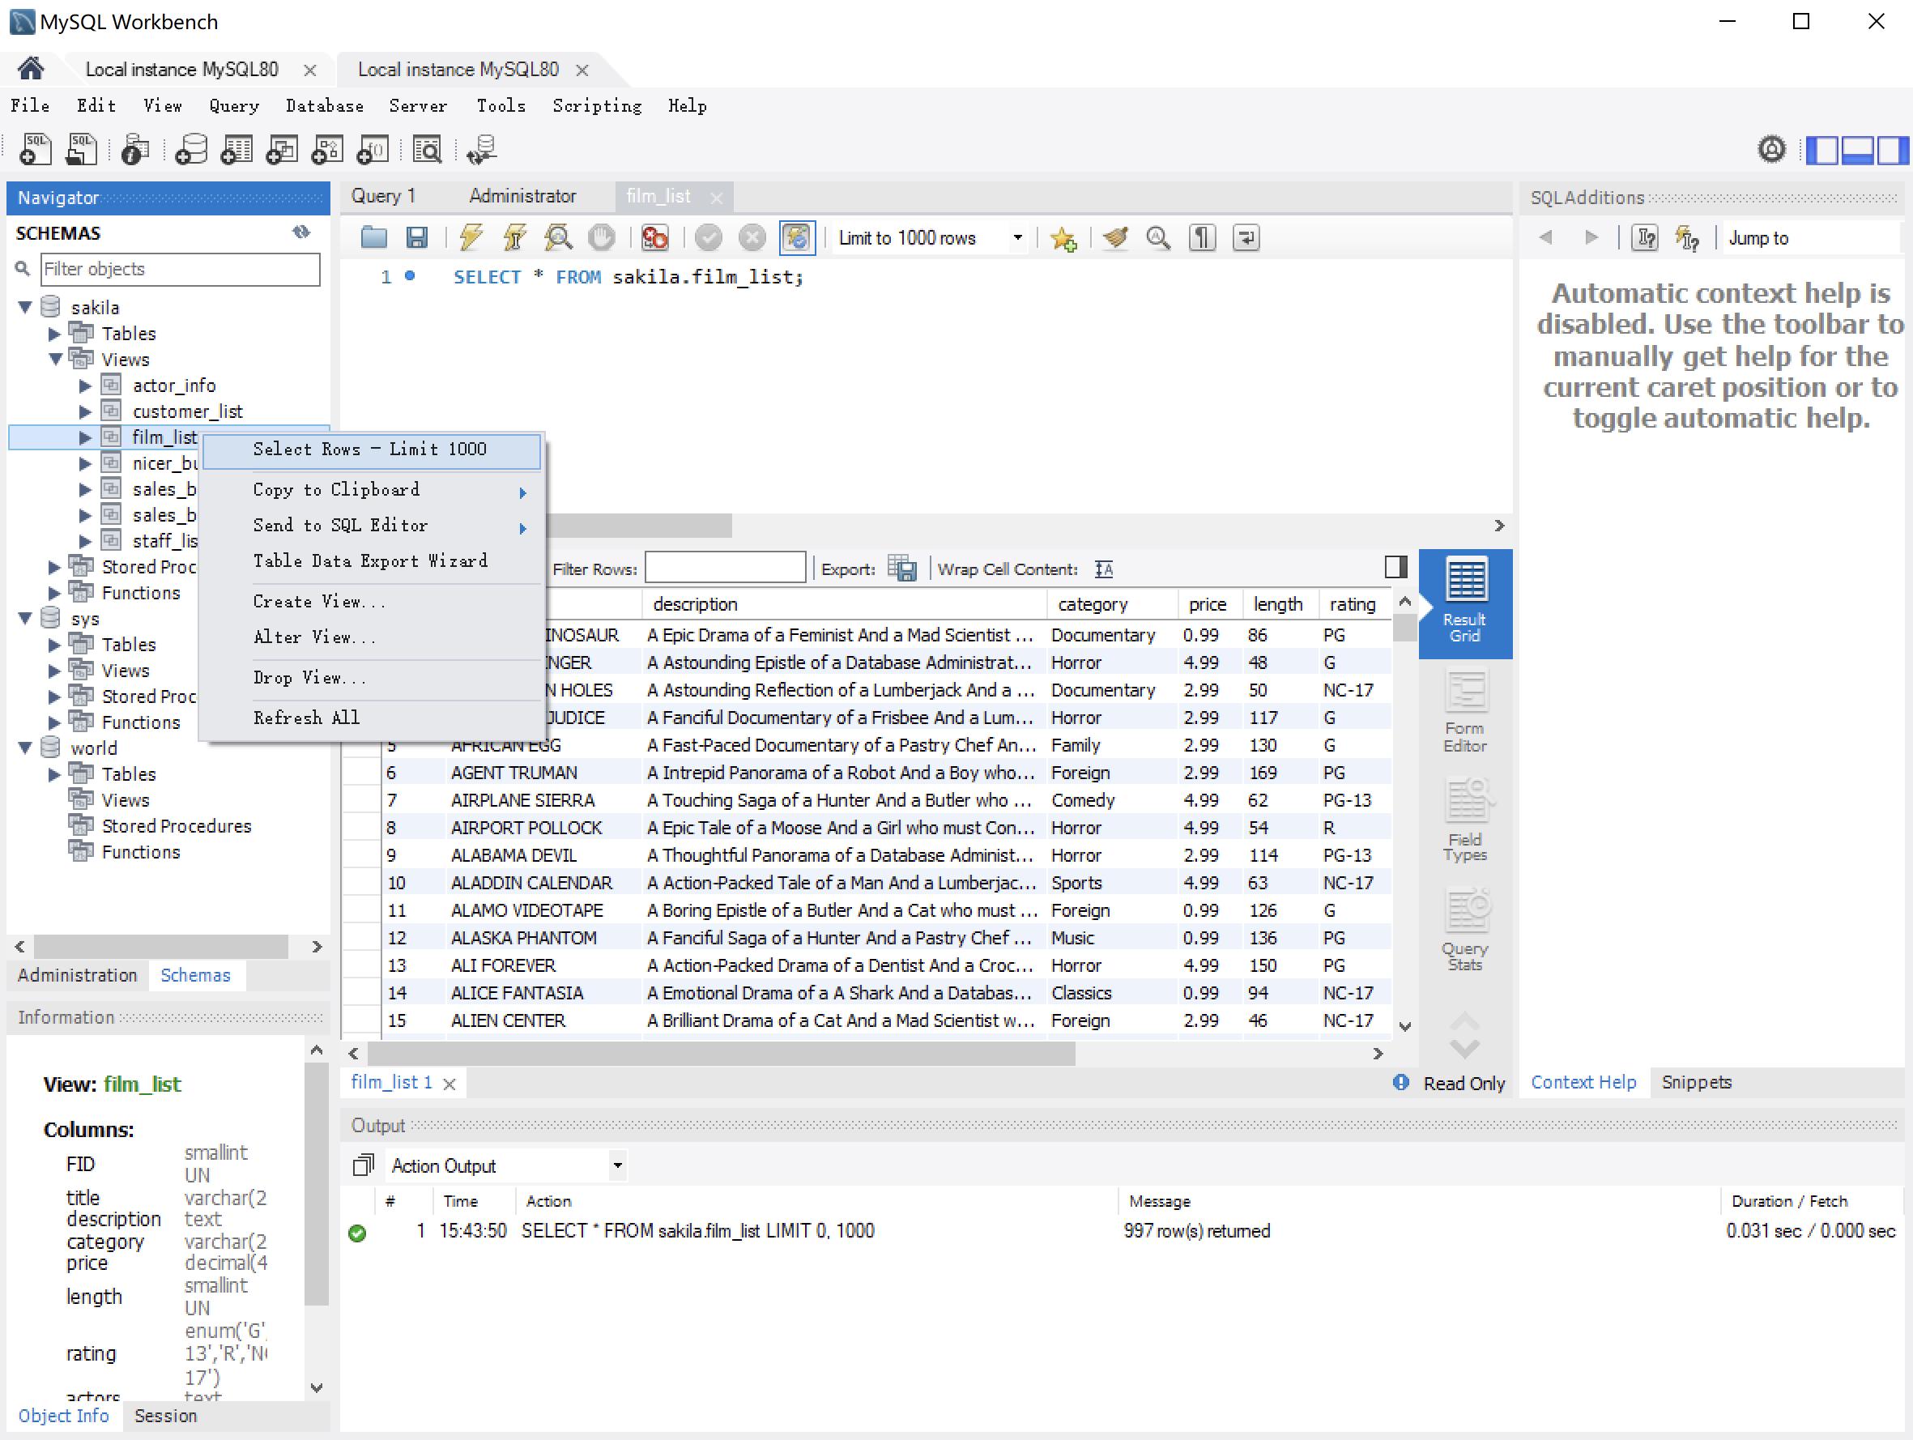Beautify the query with broom icon
This screenshot has width=1913, height=1440.
[1115, 237]
